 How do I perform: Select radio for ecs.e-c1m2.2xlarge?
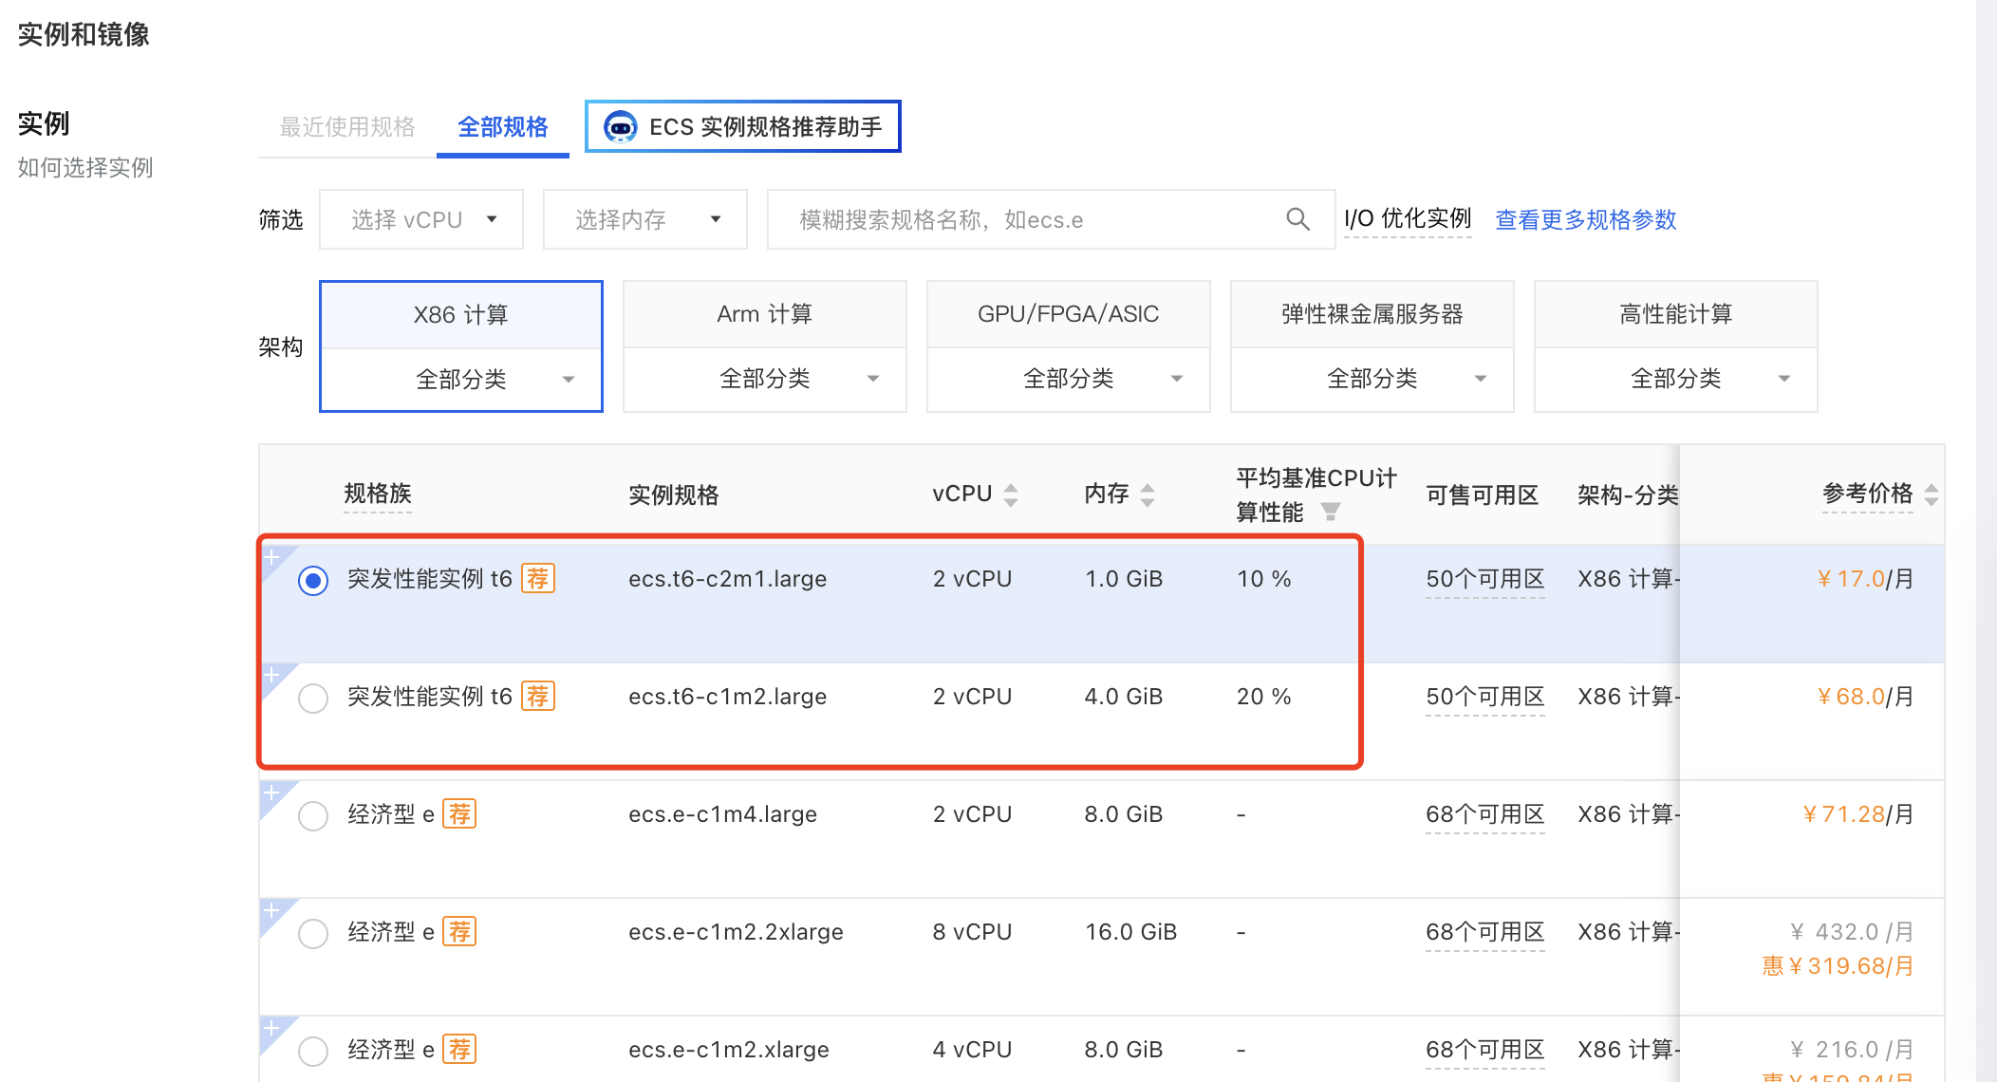click(313, 933)
